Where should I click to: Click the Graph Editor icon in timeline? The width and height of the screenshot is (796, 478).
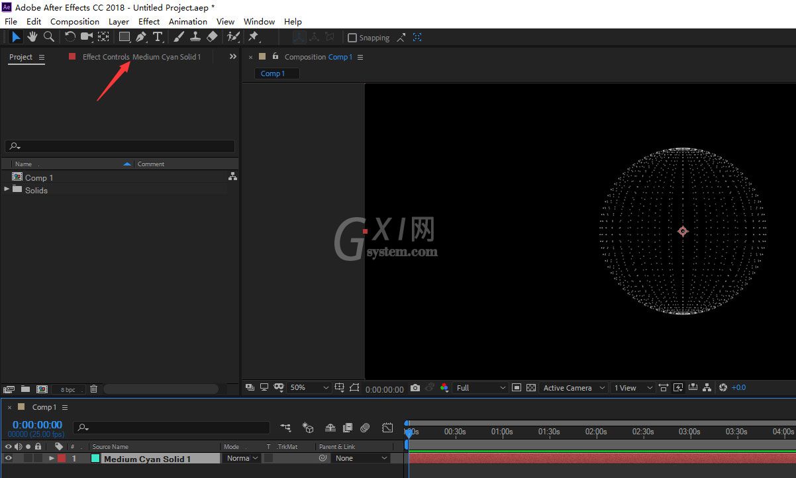387,428
